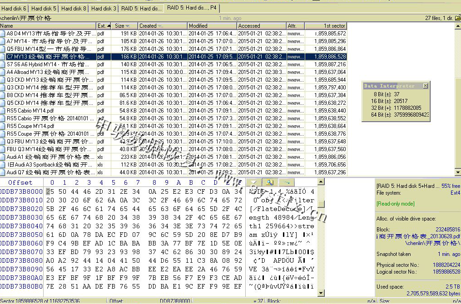This screenshot has height=304, width=461.
Task: Select the truncated RAID 5: Hard dis... tab
Action: pos(141,8)
